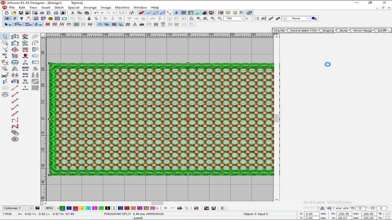Select the rectangle shape tool in toolbox
This screenshot has width=392, height=220.
[35, 62]
